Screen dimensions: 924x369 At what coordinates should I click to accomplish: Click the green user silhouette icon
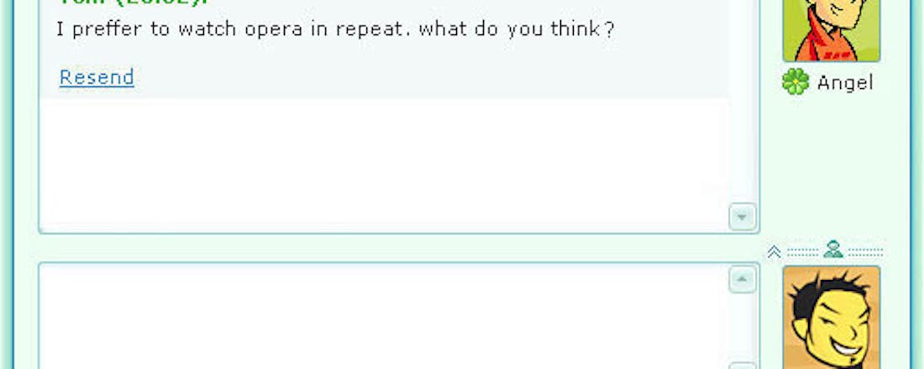(832, 249)
